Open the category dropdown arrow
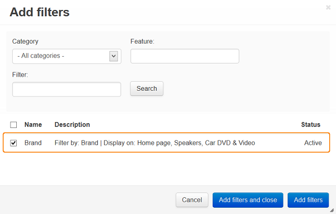 point(113,56)
